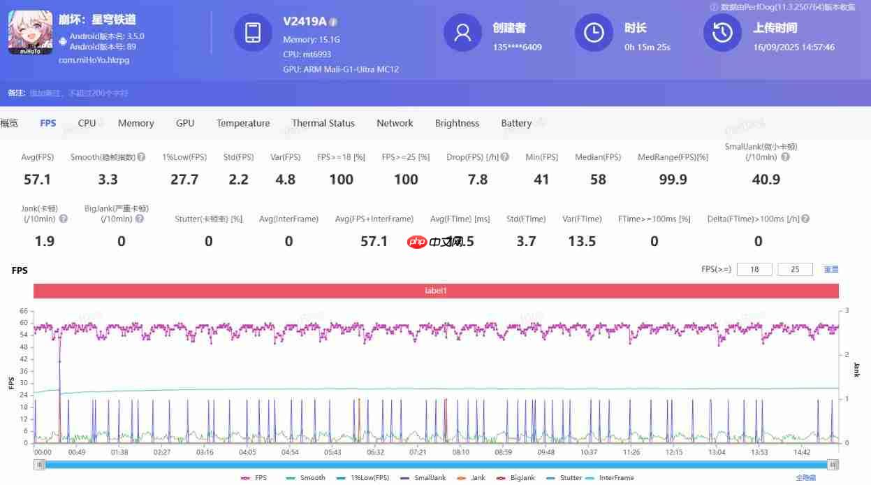Click the clock icon next to 时长
Viewport: 871px width, 485px height.
(593, 32)
